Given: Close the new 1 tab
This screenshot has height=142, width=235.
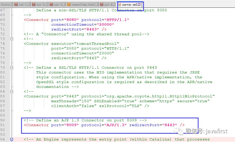Looking at the screenshot, I should pyautogui.click(x=28, y=5).
